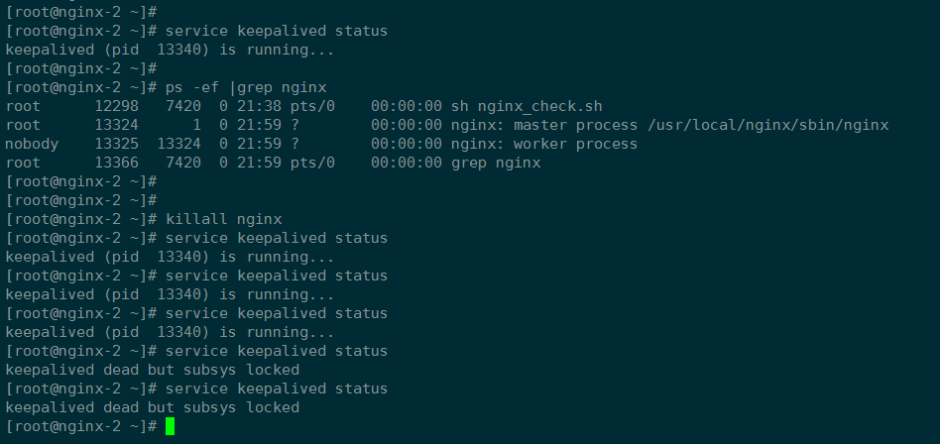The width and height of the screenshot is (940, 444).
Task: Click the 'nginx: worker process' entry
Action: pos(544,145)
